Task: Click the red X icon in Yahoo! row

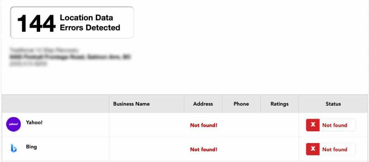Action: click(313, 125)
